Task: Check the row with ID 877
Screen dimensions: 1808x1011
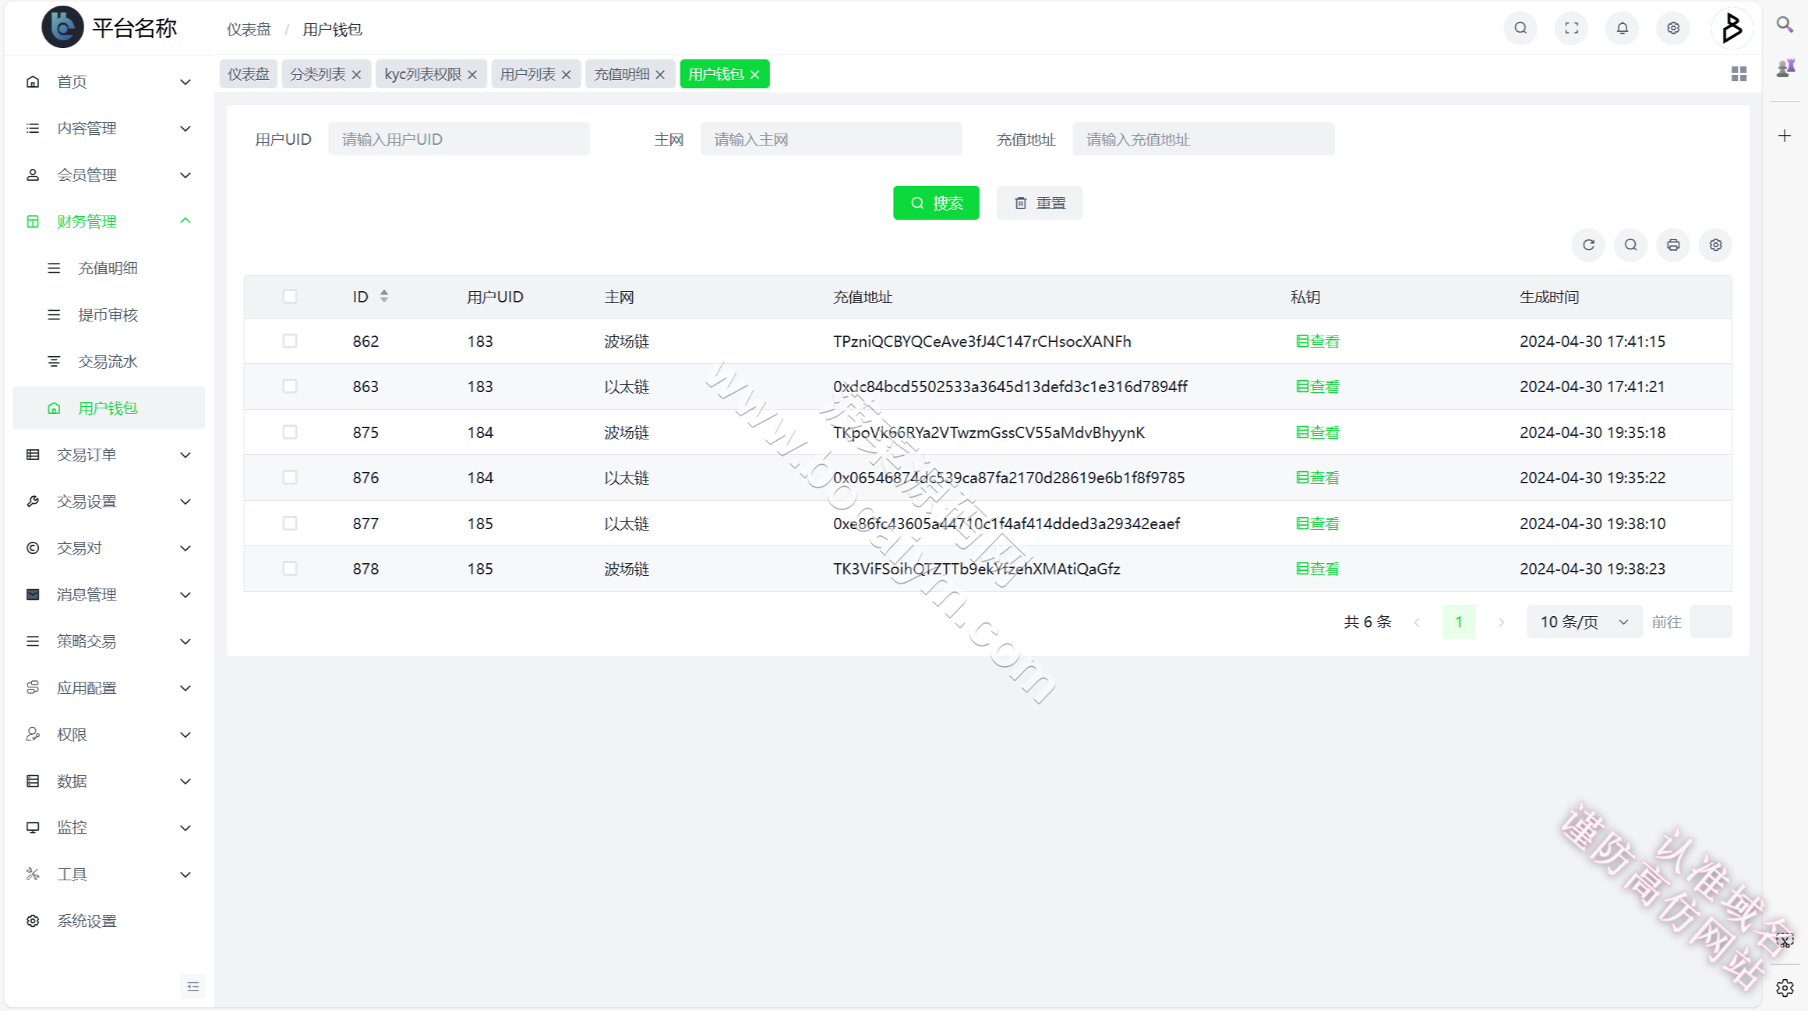Action: pyautogui.click(x=290, y=524)
